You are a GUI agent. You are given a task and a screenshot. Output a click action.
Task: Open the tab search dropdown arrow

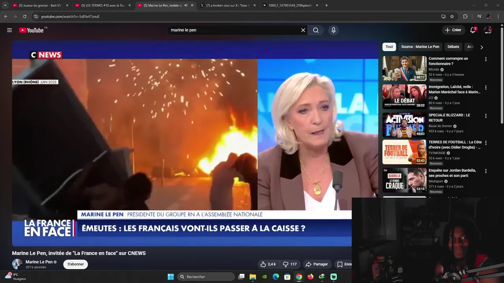(5, 6)
